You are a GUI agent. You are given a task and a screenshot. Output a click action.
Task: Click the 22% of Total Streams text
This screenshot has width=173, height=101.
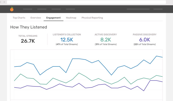[144, 44]
